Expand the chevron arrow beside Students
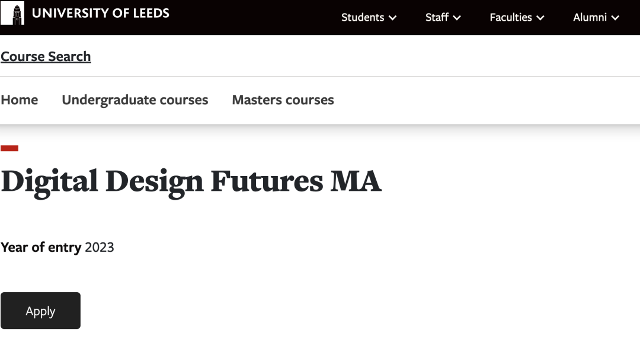Viewport: 640px width, 355px height. 392,18
